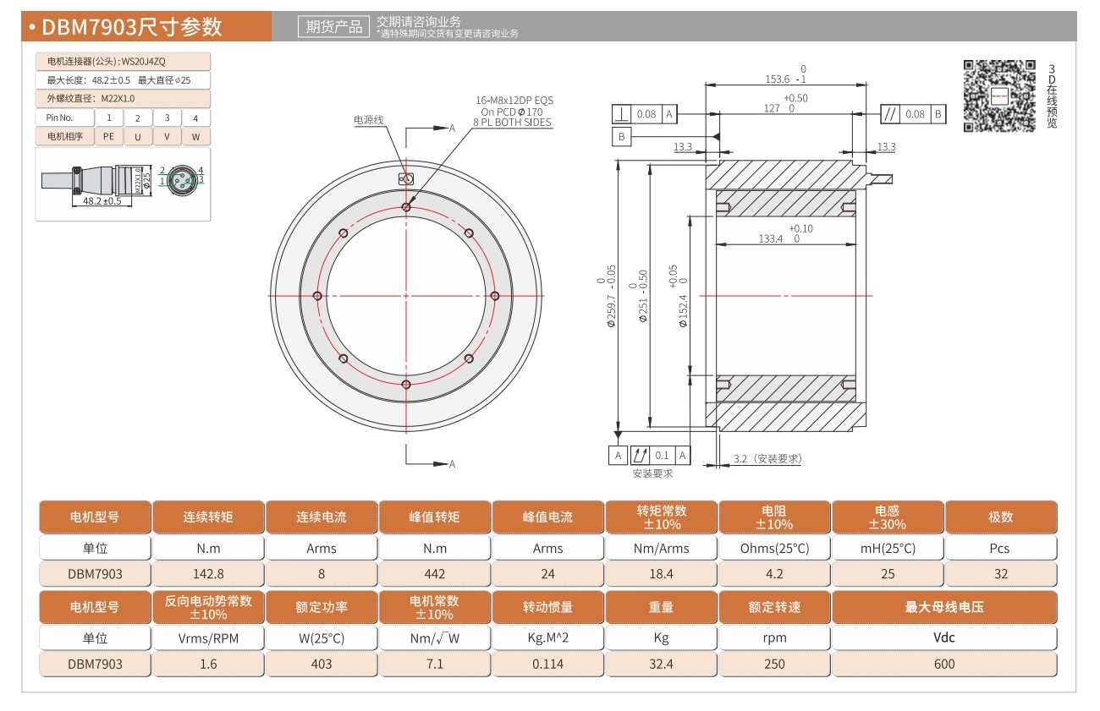Click the U phase cell

(x=138, y=137)
